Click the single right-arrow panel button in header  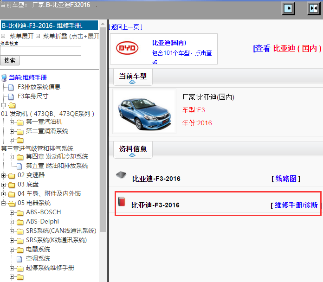[288, 8]
